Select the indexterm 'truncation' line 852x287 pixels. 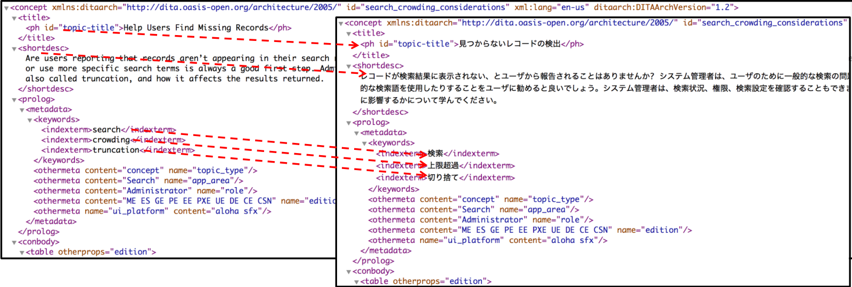coord(118,150)
